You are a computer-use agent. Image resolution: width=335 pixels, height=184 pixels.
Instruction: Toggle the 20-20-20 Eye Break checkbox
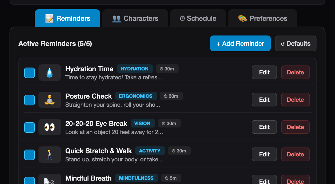coord(29,127)
